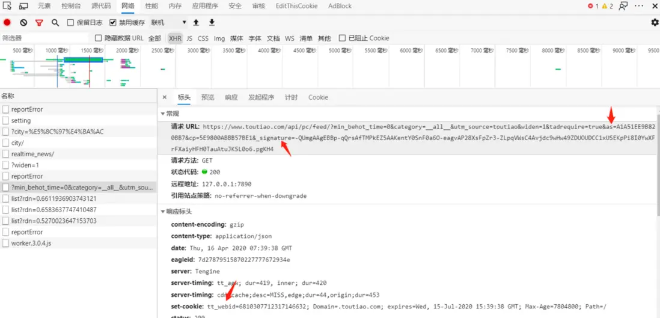The height and width of the screenshot is (318, 660).
Task: Stop recording network log
Action: pyautogui.click(x=7, y=22)
